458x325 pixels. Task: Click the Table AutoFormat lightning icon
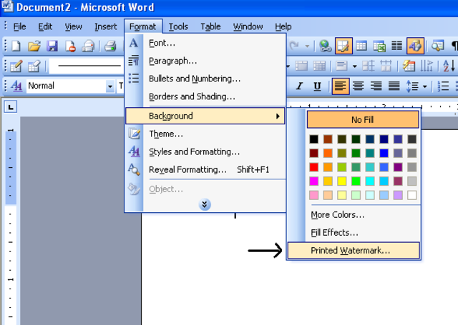coord(409,66)
